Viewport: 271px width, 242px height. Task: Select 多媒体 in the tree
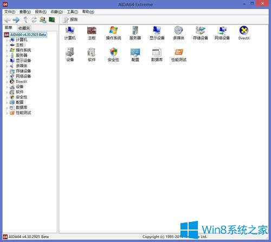pyautogui.click(x=22, y=66)
